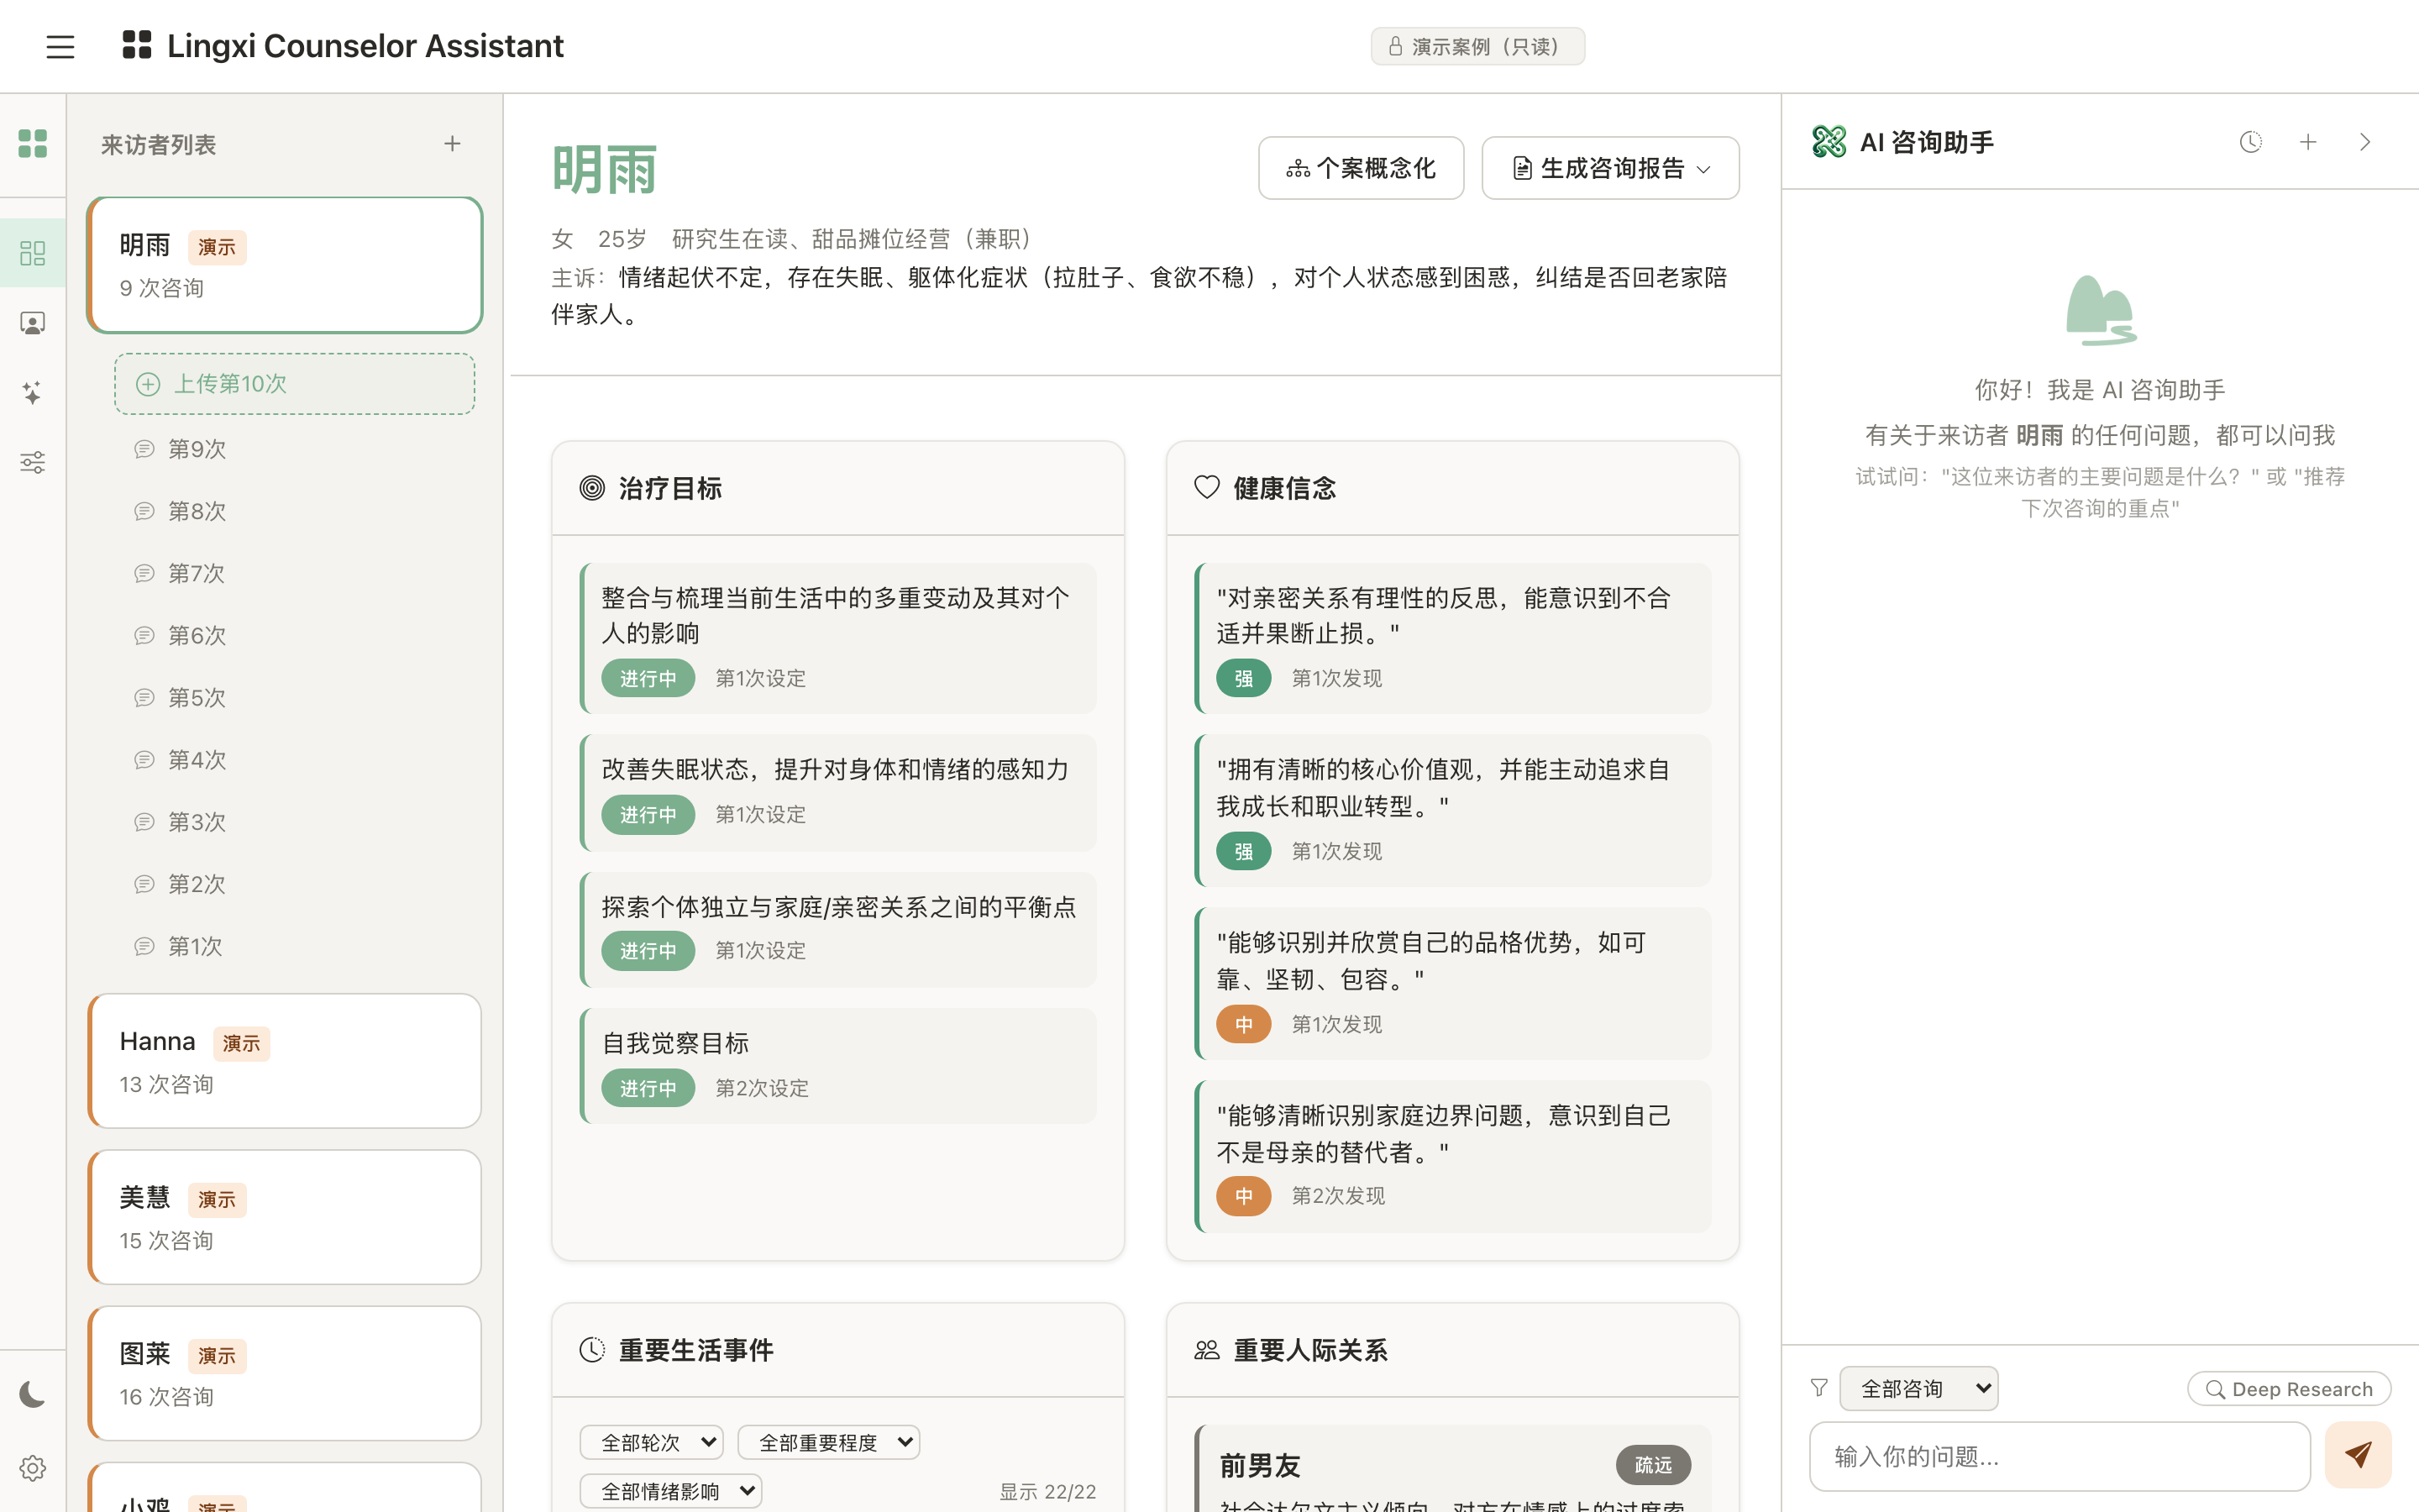
Task: Click the 健康信念 heart icon
Action: click(x=1206, y=488)
